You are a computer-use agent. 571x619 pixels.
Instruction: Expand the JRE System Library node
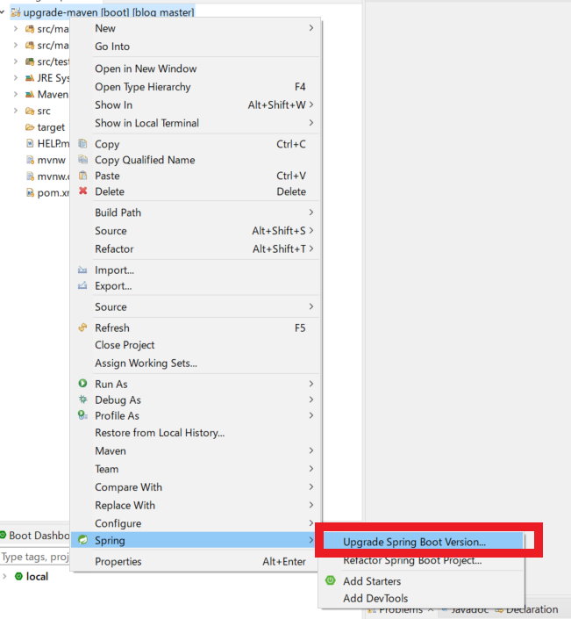click(16, 78)
